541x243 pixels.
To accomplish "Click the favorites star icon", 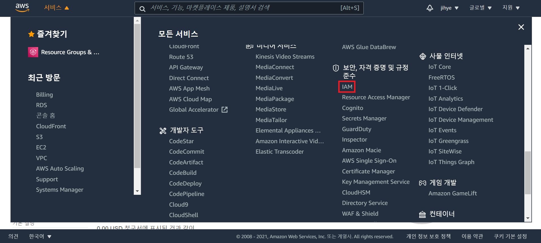I will point(31,34).
